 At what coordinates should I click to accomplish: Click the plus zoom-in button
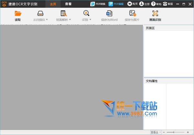coord(188,132)
